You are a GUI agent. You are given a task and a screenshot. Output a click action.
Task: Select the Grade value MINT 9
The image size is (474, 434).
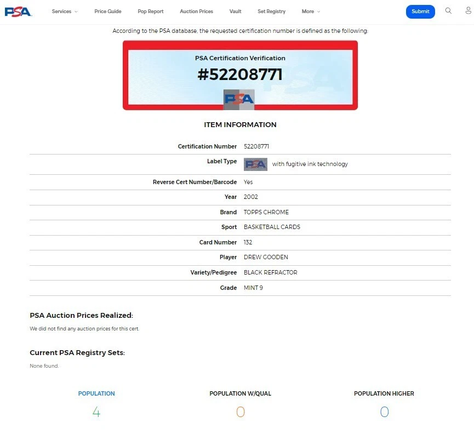(x=253, y=288)
